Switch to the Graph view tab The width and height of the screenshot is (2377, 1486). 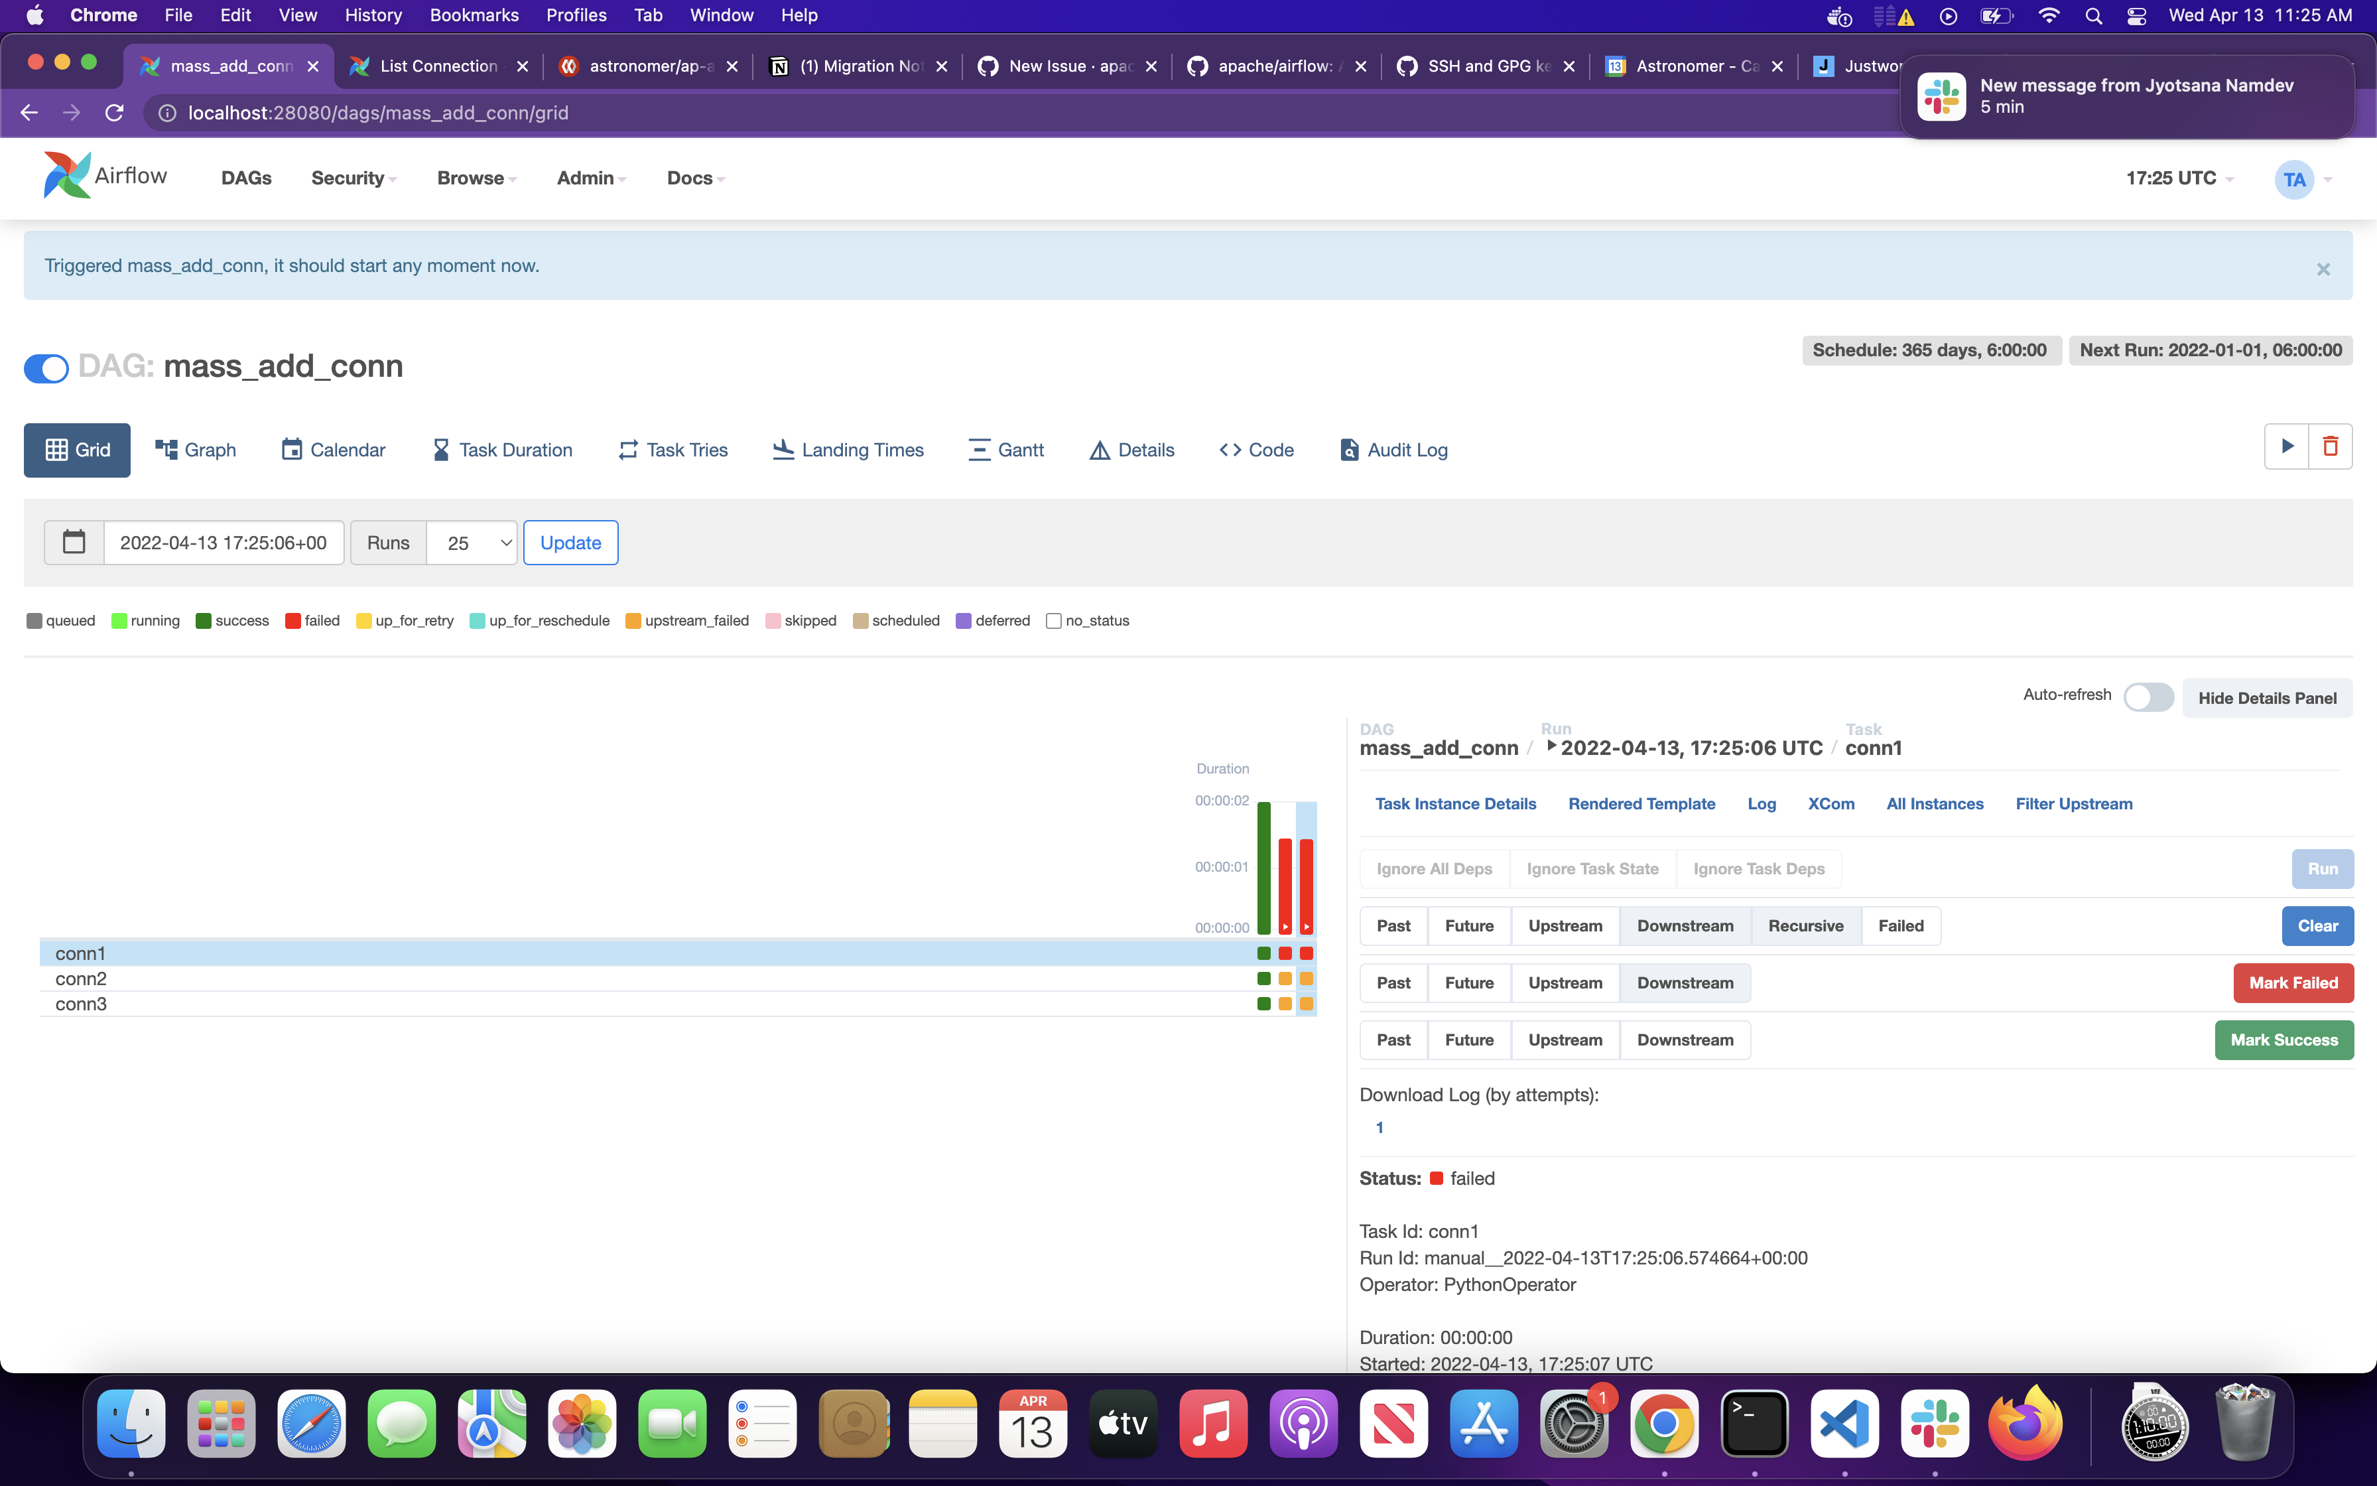pos(196,449)
